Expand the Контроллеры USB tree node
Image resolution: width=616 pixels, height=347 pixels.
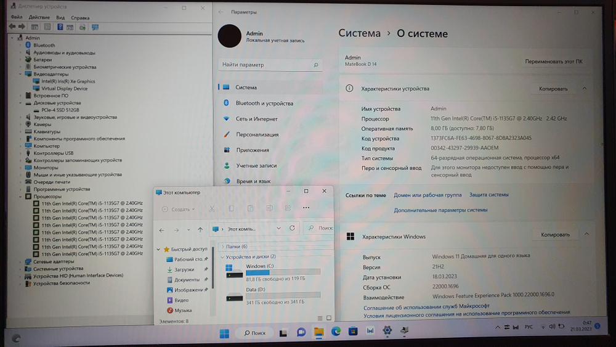pos(20,153)
